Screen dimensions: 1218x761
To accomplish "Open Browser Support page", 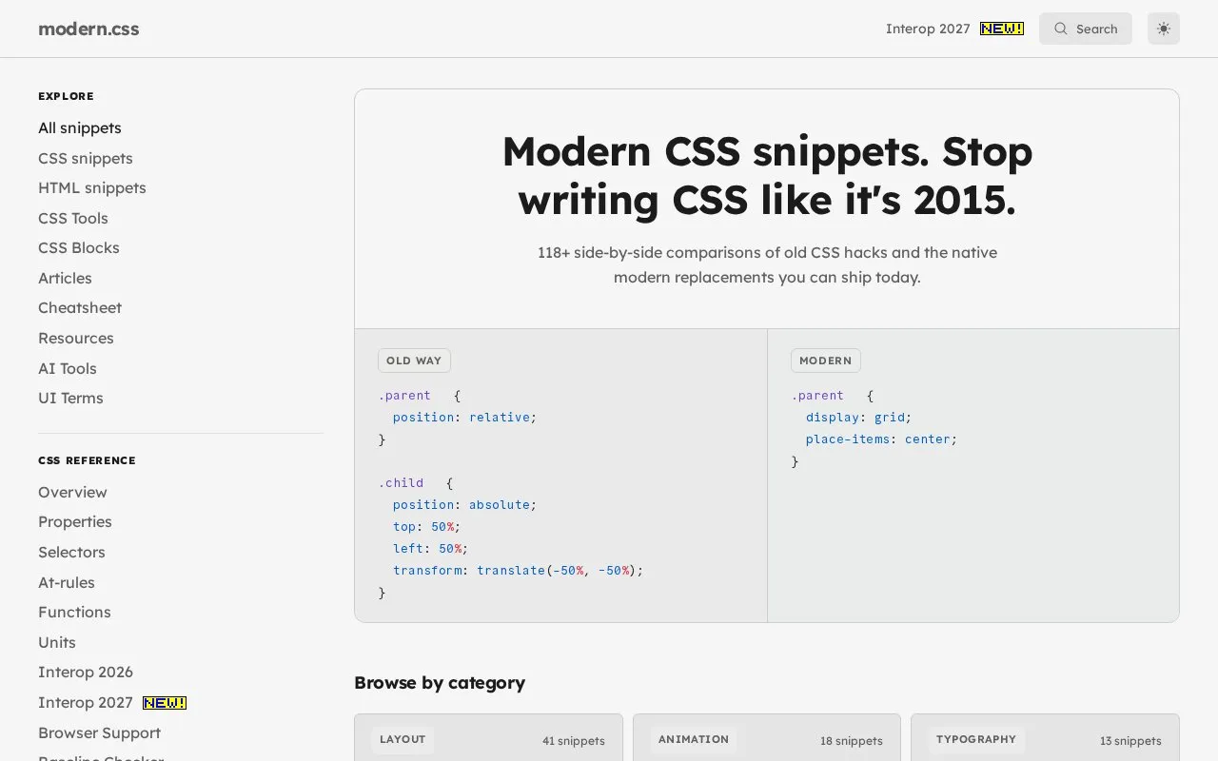I will point(99,732).
